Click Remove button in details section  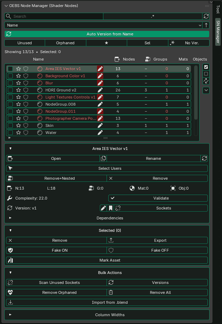point(157,178)
